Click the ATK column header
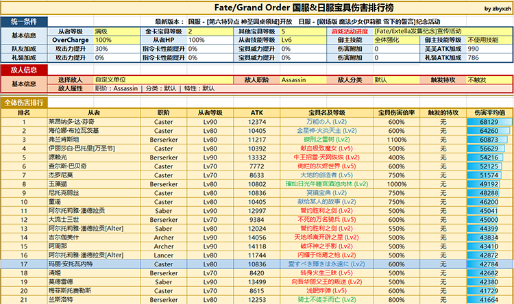This screenshot has width=514, height=304. [257, 113]
